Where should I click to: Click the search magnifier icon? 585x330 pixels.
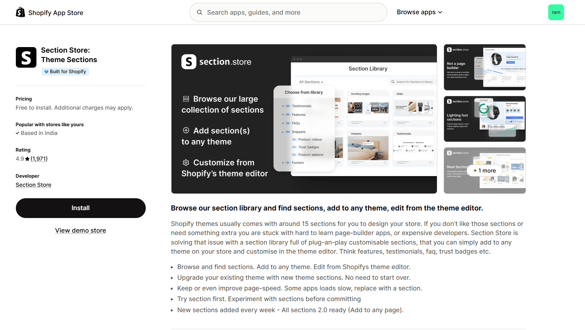[x=200, y=12]
